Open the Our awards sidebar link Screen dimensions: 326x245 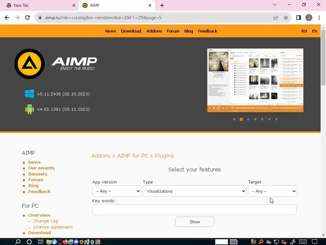(x=41, y=168)
